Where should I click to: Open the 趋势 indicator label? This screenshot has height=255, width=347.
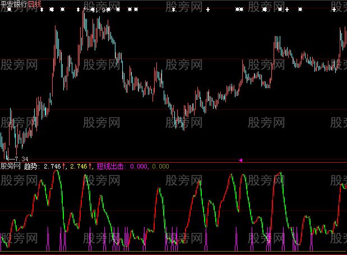click(x=31, y=166)
